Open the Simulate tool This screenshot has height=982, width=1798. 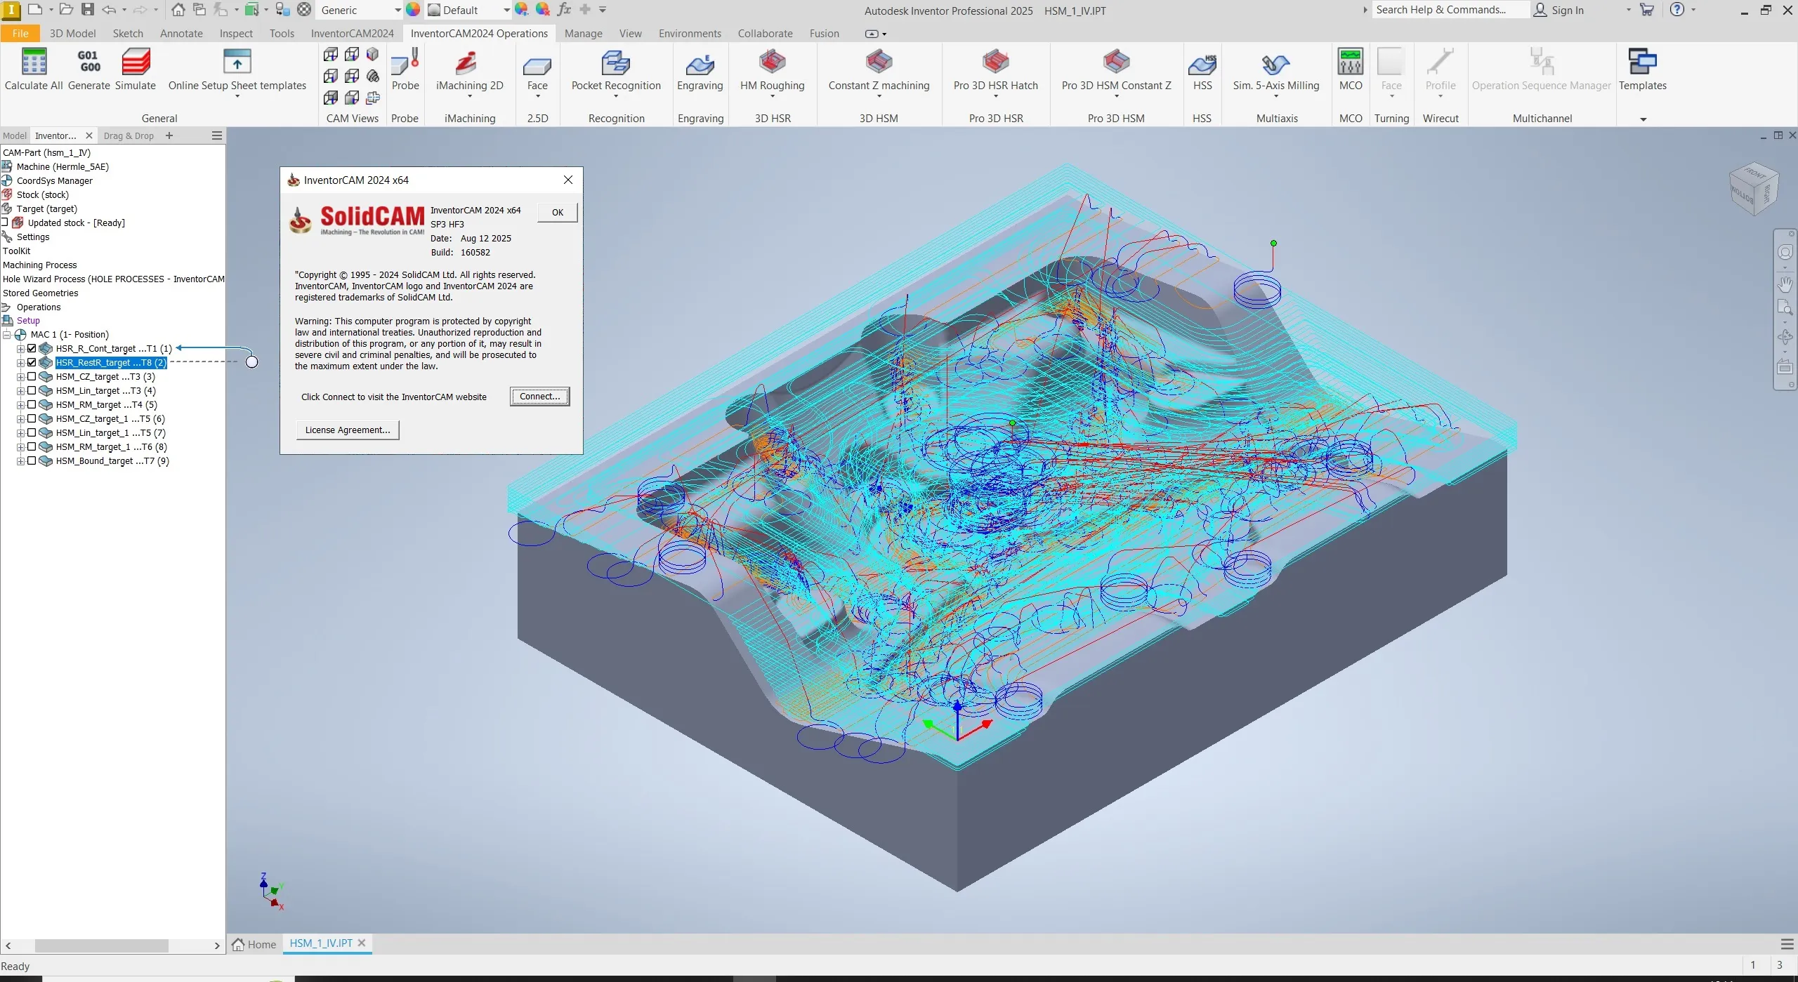point(136,69)
